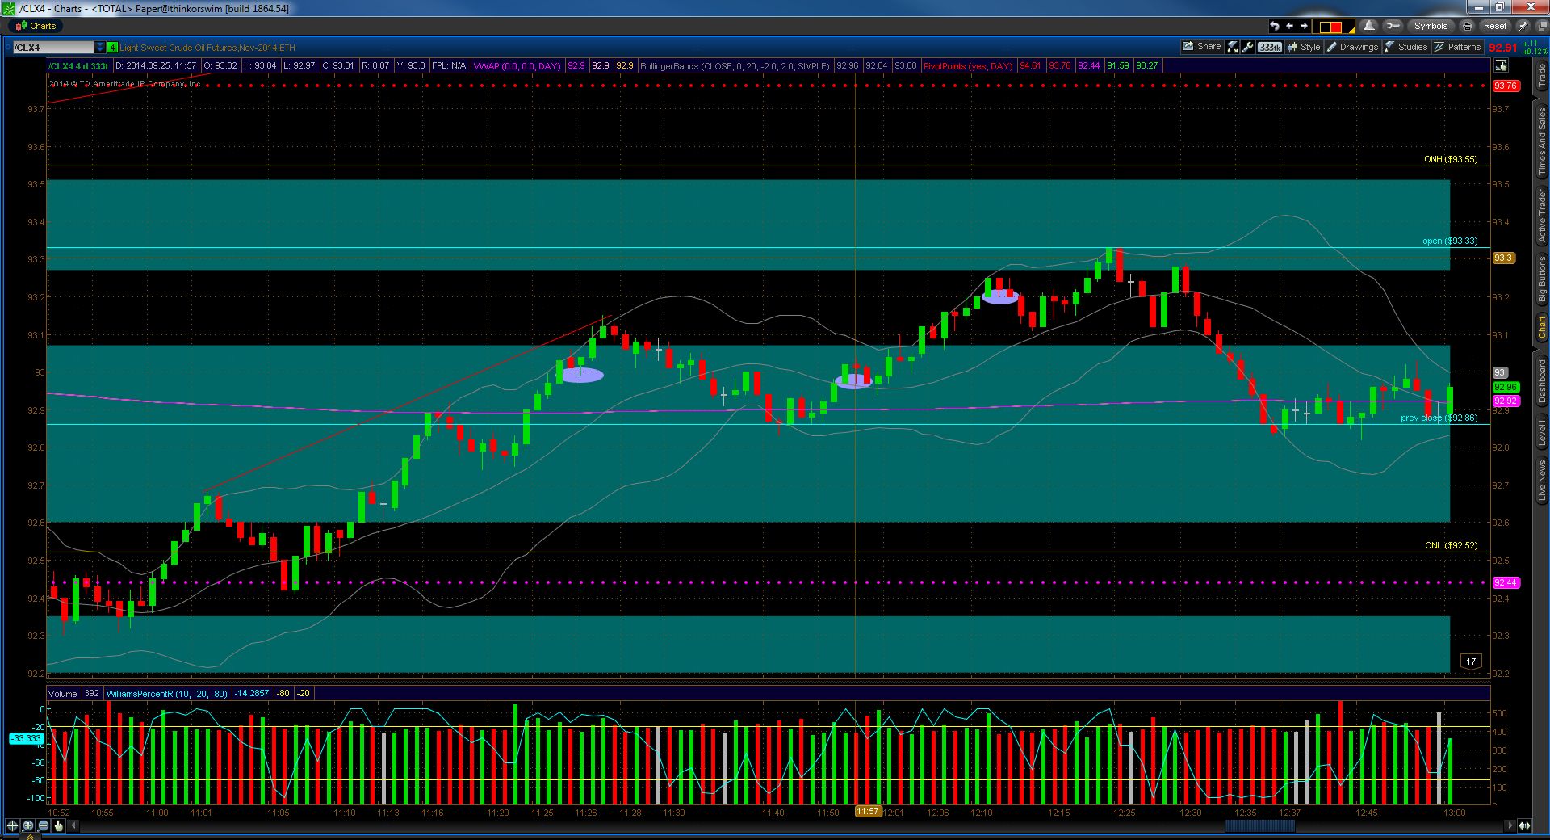Click the WilliamsPercentR study label

168,693
